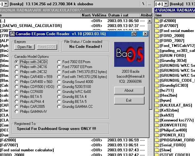Select Philips with 24C32 radio option
The width and height of the screenshot is (195, 156).
click(x=17, y=72)
